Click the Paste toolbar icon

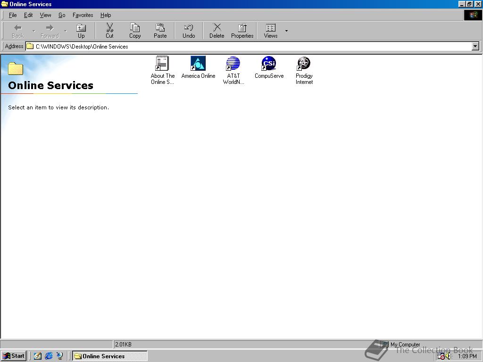tap(160, 28)
